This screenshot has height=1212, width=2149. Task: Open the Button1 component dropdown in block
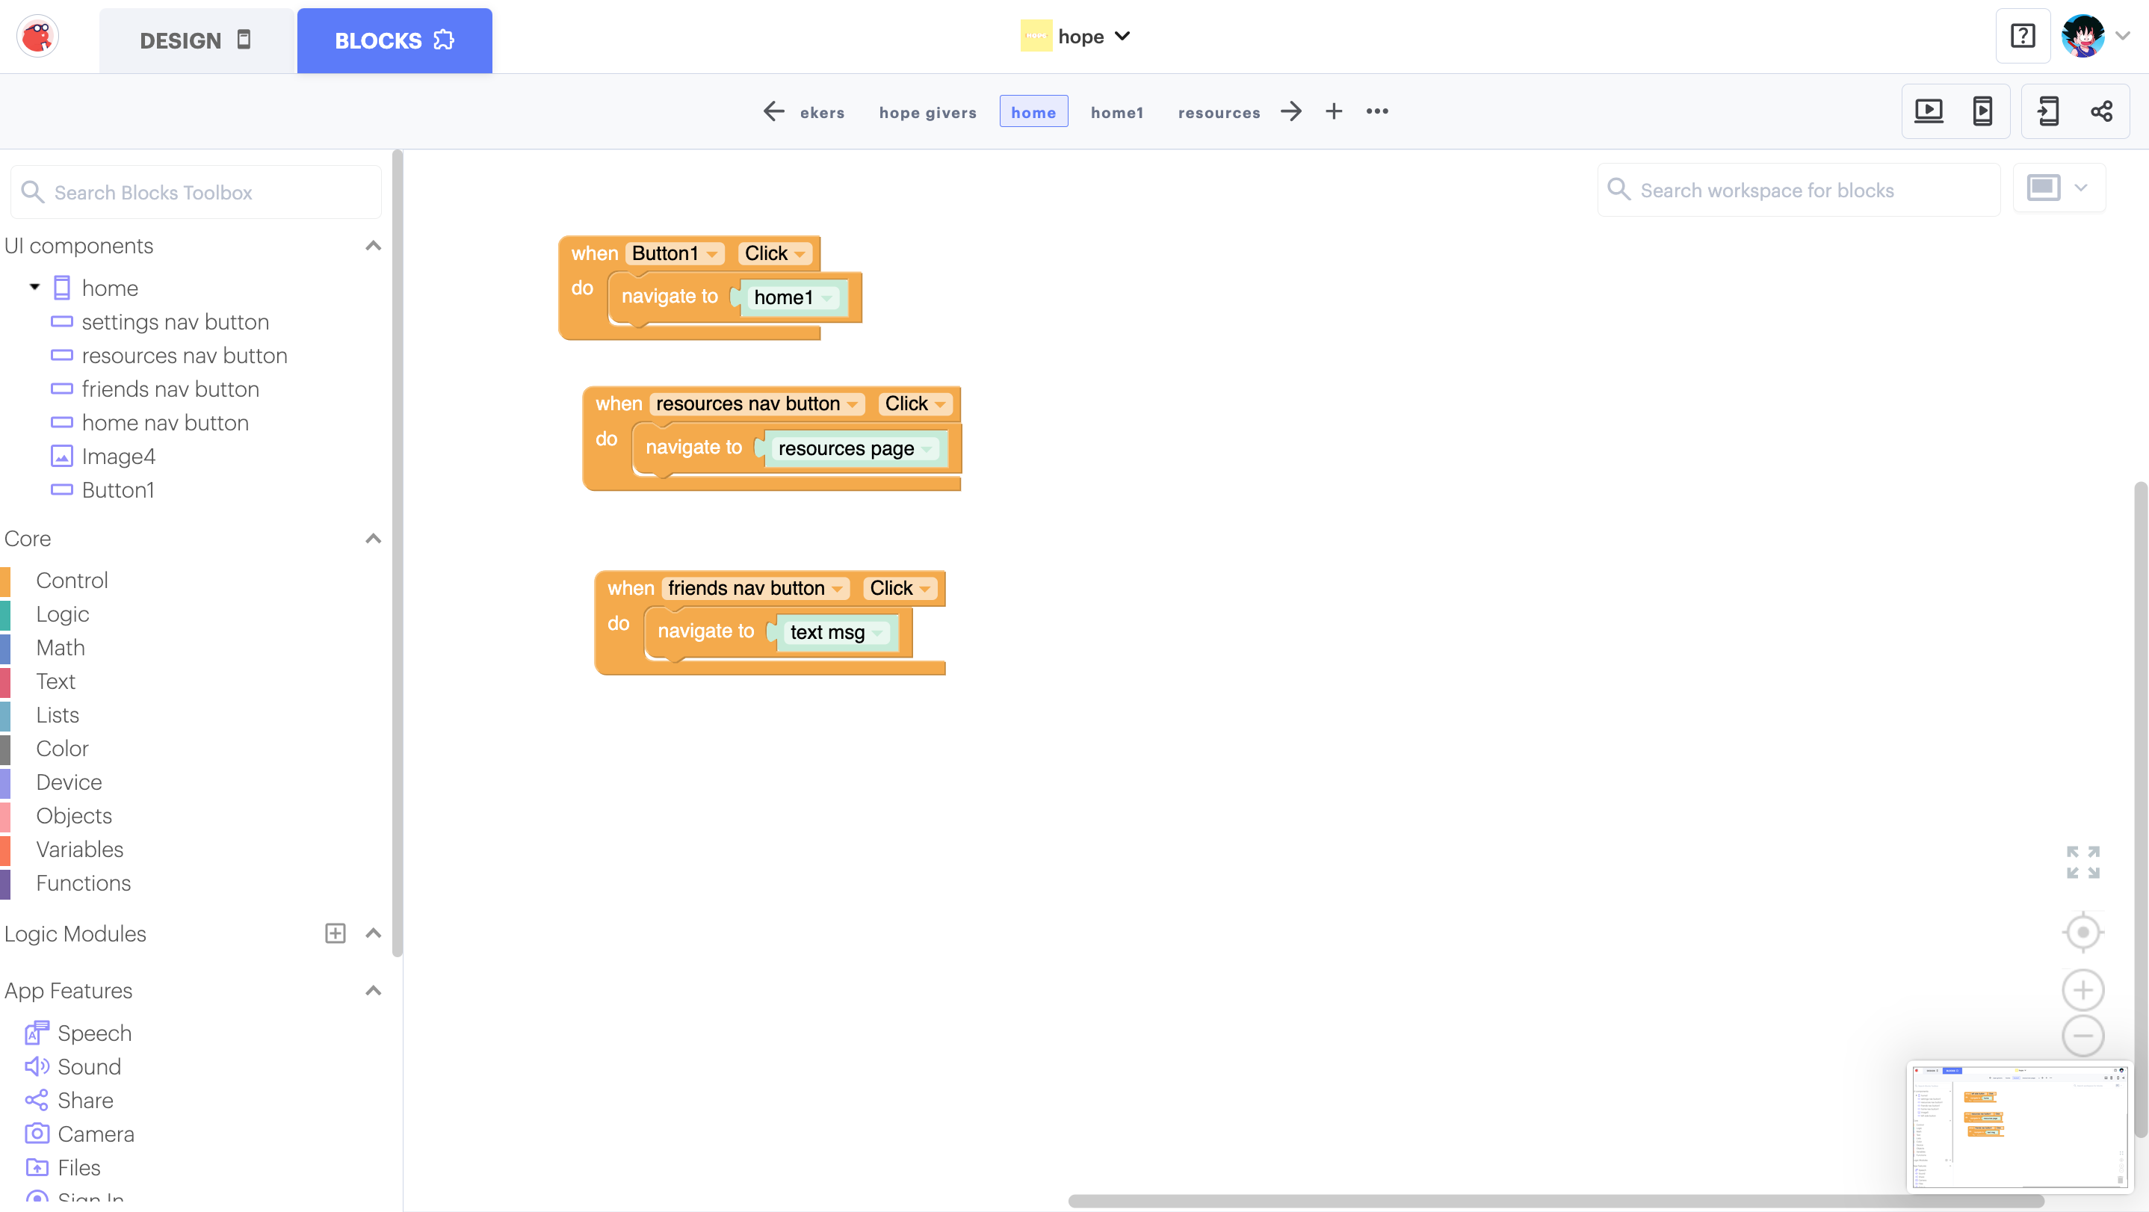(x=711, y=253)
